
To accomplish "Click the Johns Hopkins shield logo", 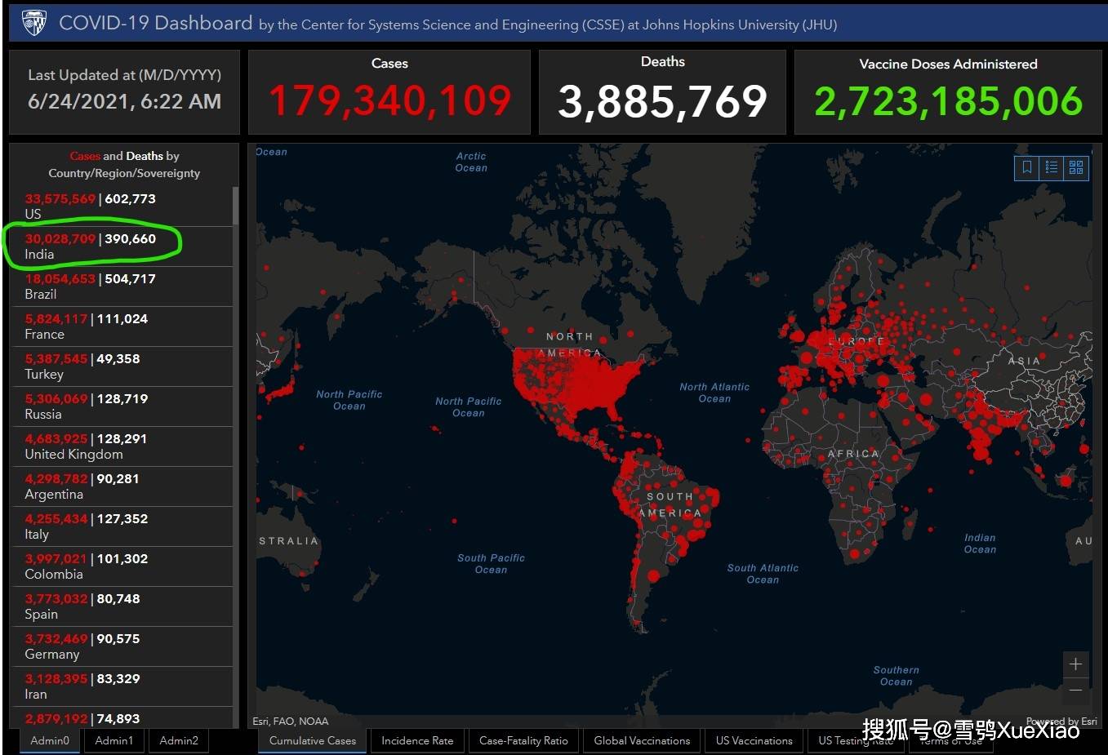I will tap(33, 22).
